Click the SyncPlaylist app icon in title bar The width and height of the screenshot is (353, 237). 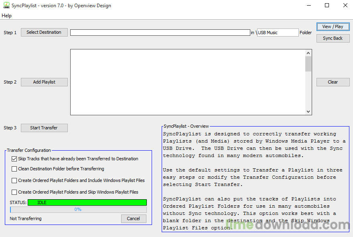[x=6, y=6]
